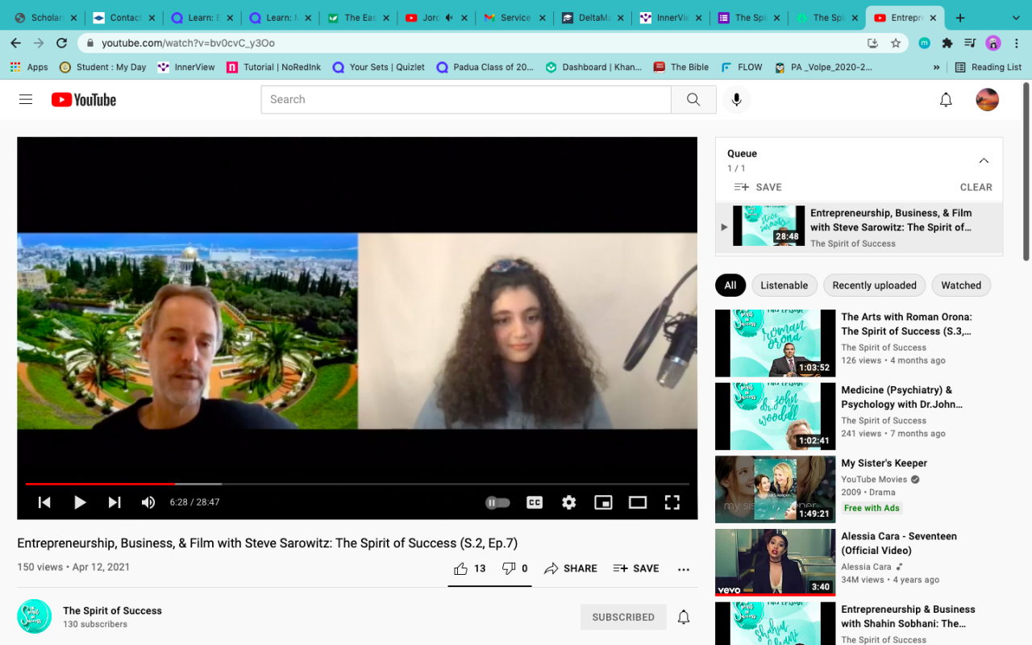The width and height of the screenshot is (1032, 645).
Task: Play the paused video
Action: tap(80, 502)
